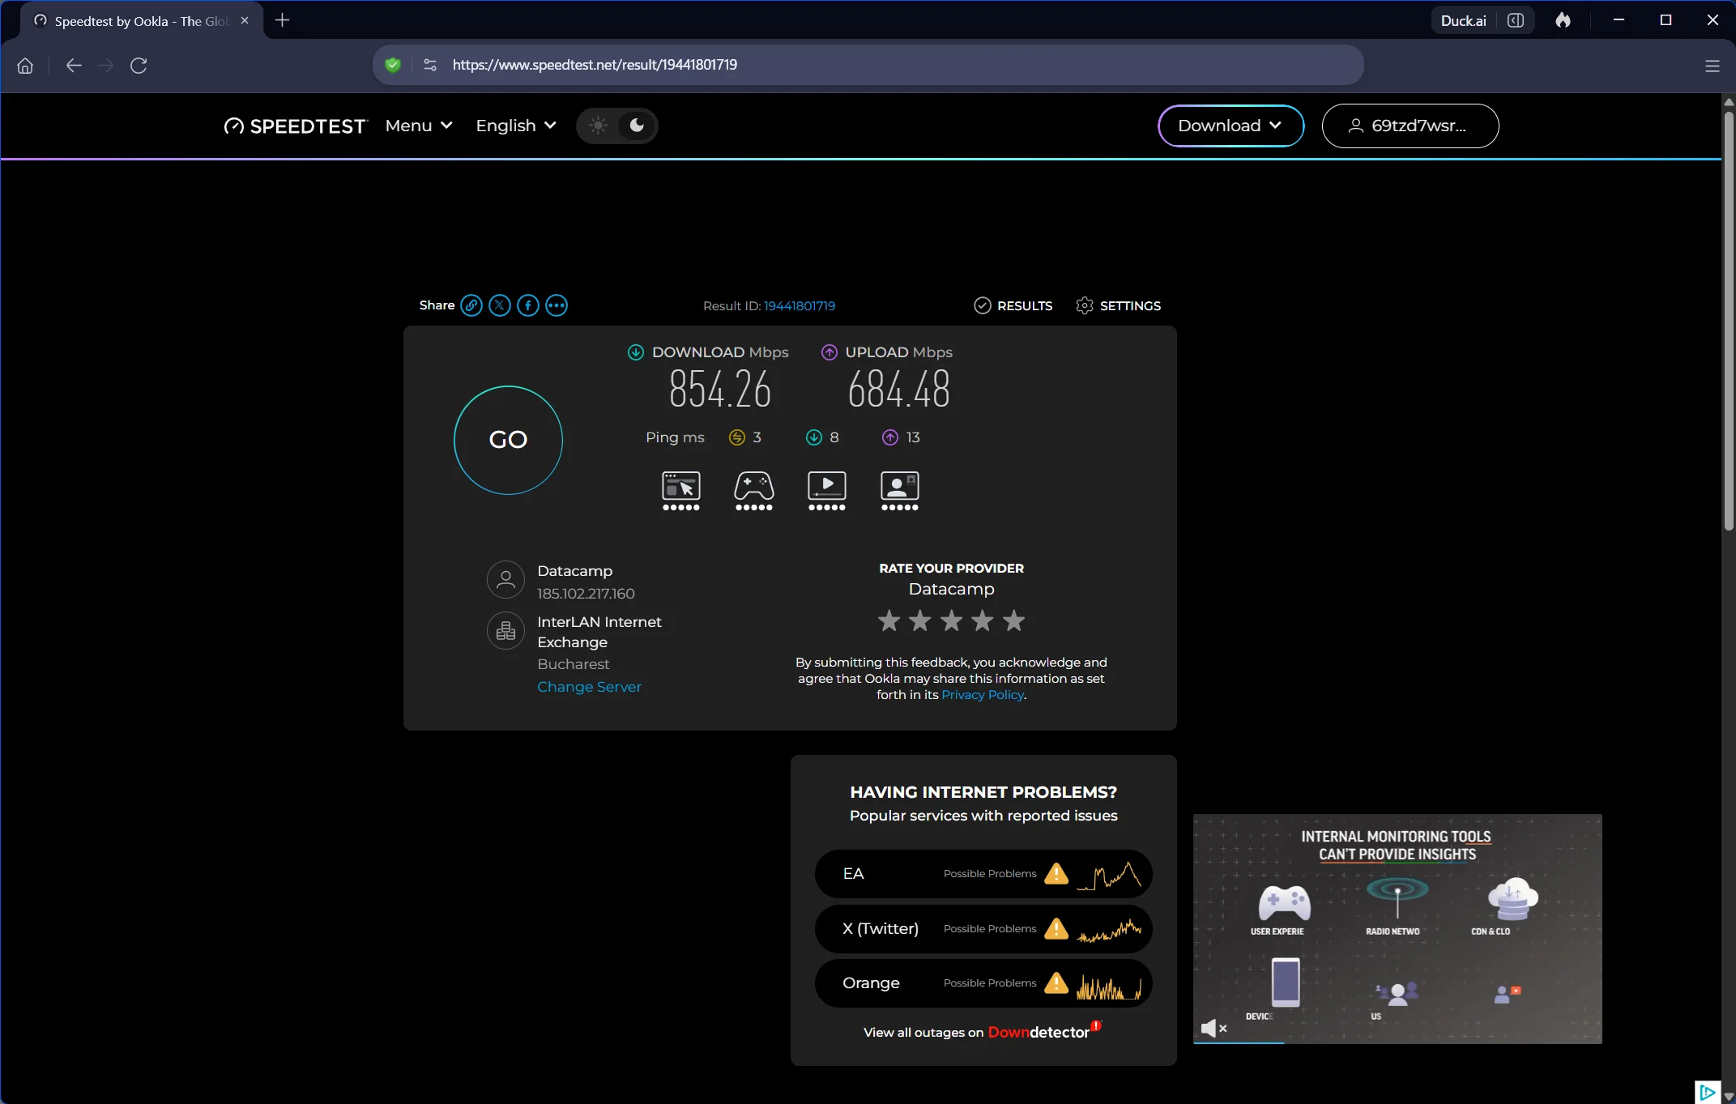Click the AdChoices icon
The image size is (1736, 1104).
click(x=1707, y=1092)
